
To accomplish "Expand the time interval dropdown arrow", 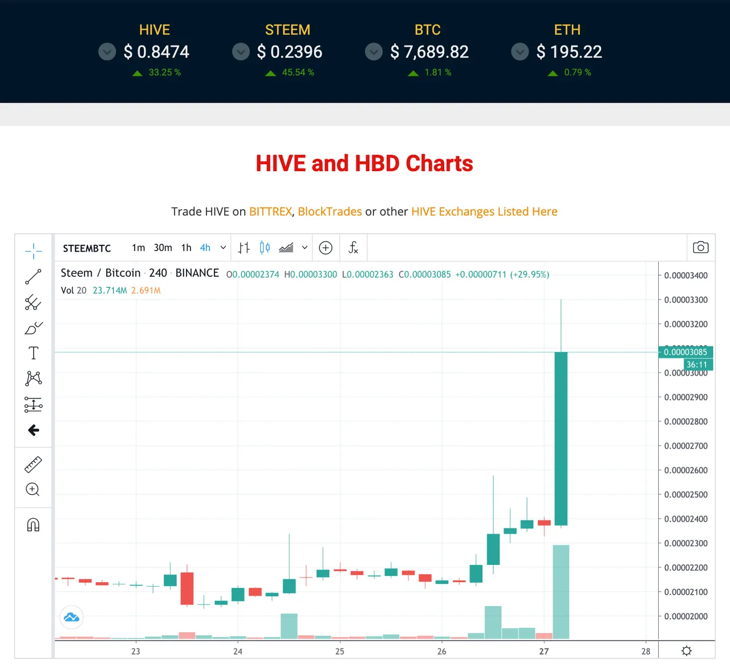I will pos(223,248).
